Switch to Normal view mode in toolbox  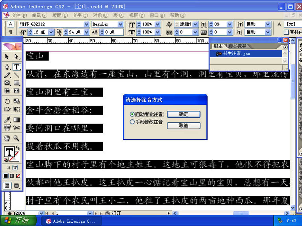click(7, 186)
